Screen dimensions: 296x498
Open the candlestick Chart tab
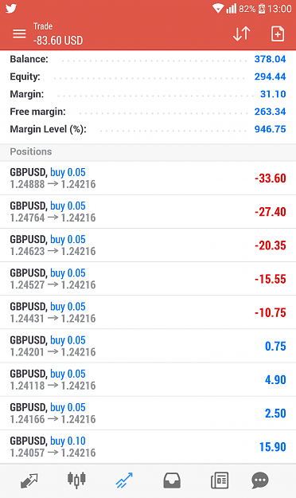coord(76,480)
